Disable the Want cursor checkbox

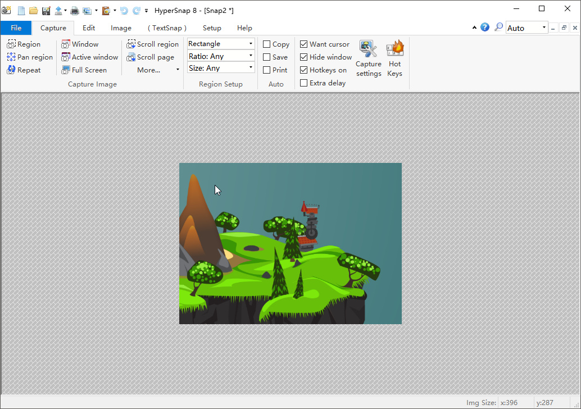pos(304,44)
